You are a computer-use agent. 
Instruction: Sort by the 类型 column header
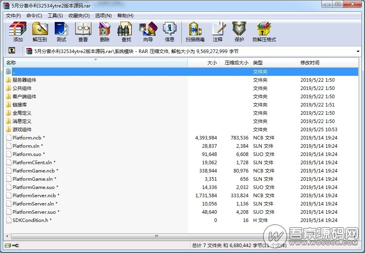tap(274, 63)
